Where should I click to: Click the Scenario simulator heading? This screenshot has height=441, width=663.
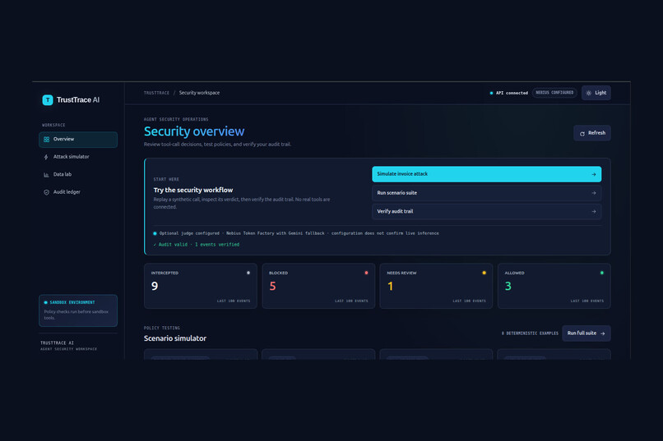pos(175,338)
